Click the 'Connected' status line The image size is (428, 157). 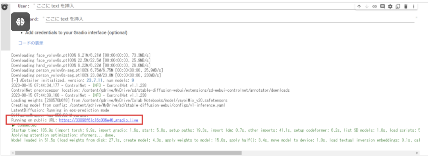[x=24, y=125]
